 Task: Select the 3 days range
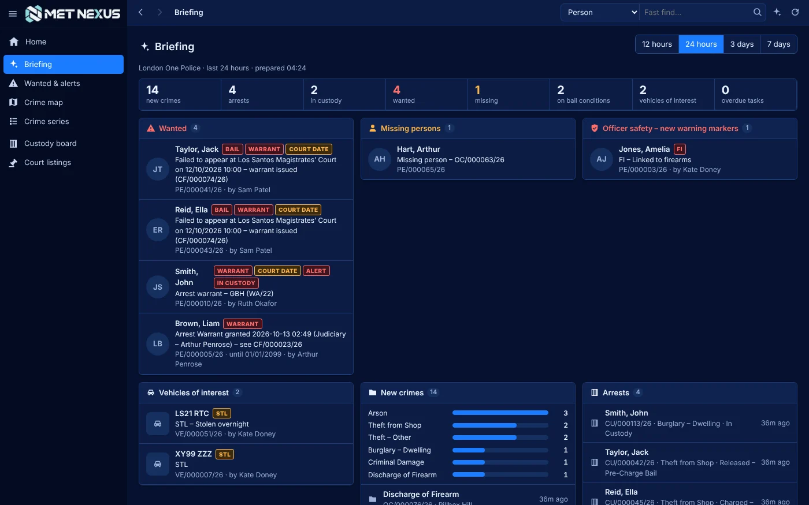[742, 44]
